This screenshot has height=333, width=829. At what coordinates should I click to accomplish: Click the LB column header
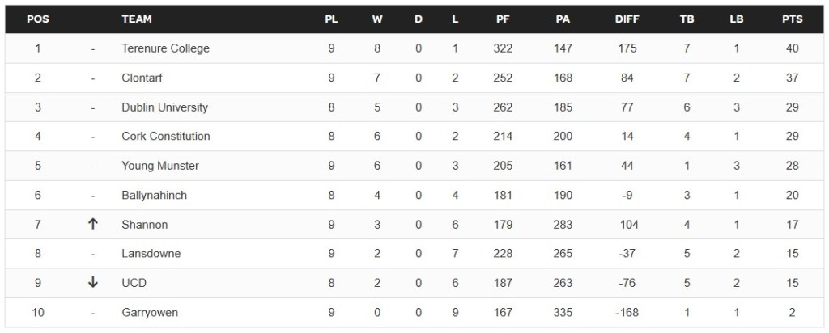[736, 19]
